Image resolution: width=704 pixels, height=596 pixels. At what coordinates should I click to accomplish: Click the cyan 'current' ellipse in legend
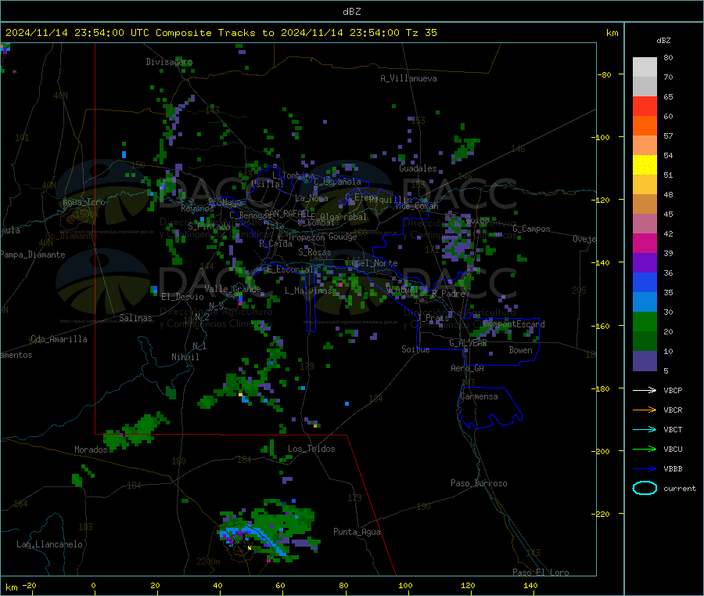[x=645, y=488]
